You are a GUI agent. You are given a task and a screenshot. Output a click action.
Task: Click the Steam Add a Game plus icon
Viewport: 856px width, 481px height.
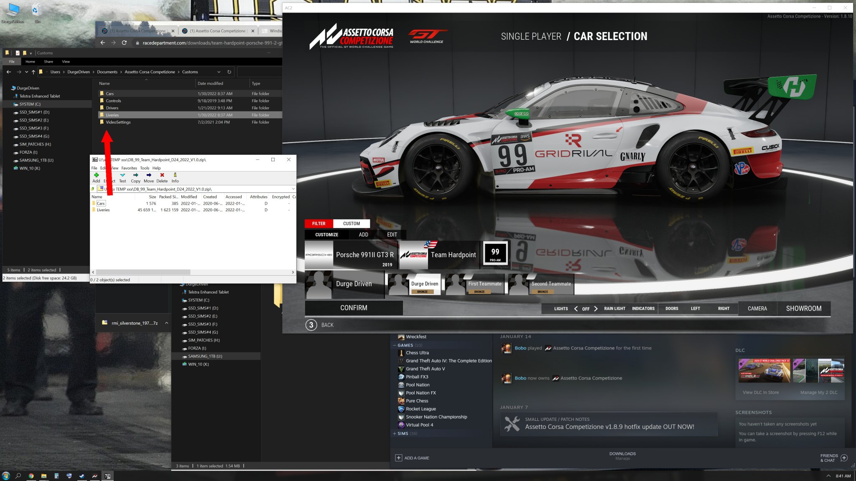pos(399,458)
